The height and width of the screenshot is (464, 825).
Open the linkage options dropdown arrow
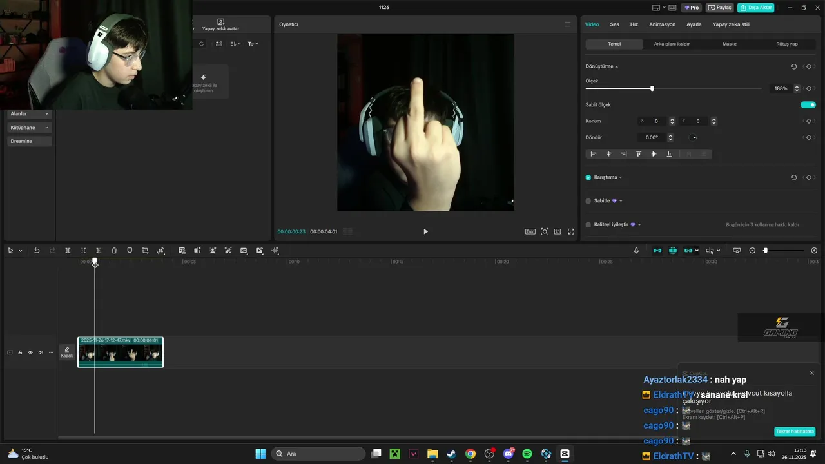point(697,251)
